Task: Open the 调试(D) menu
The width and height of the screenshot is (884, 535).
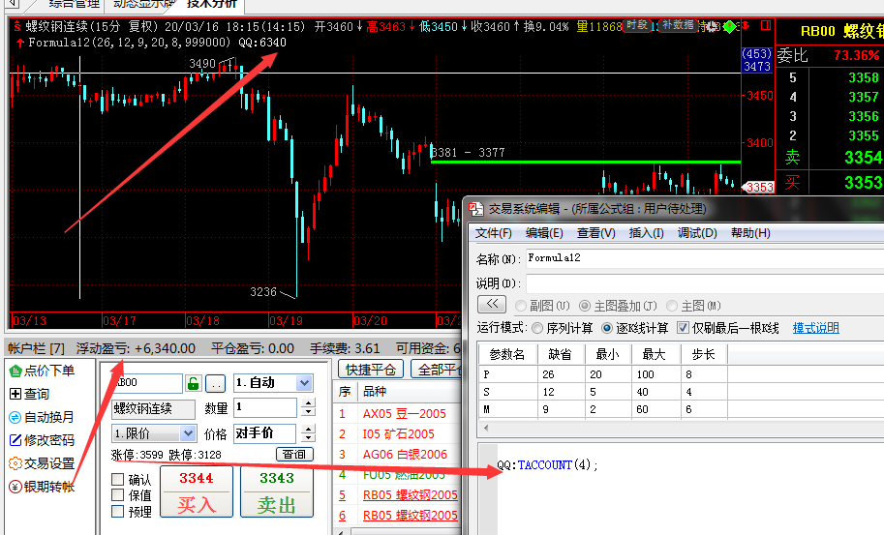Action: pyautogui.click(x=697, y=233)
